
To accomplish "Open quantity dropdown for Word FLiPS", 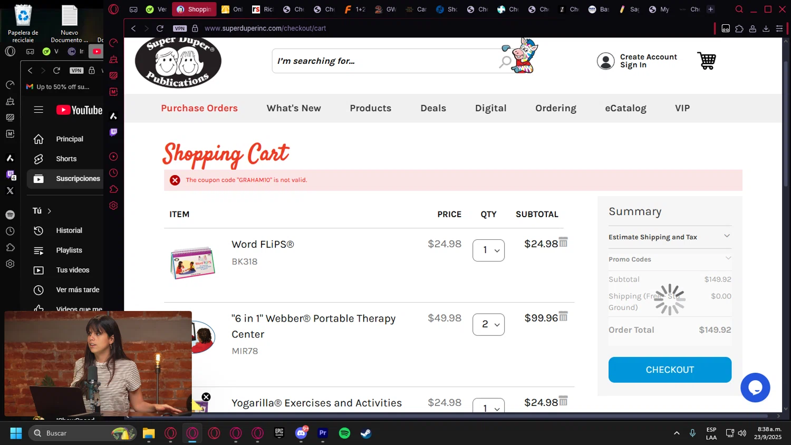I will pyautogui.click(x=488, y=250).
